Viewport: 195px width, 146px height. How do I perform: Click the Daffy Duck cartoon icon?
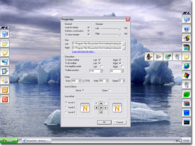149,57
